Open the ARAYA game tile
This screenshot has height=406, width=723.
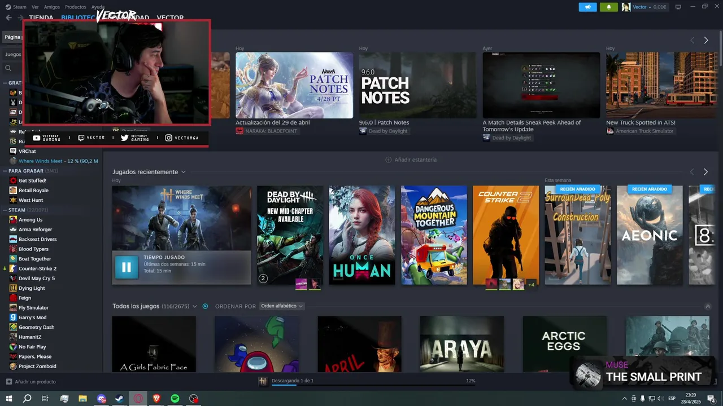(x=462, y=344)
